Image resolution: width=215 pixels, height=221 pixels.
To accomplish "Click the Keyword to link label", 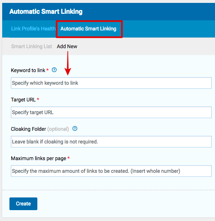I will point(28,70).
